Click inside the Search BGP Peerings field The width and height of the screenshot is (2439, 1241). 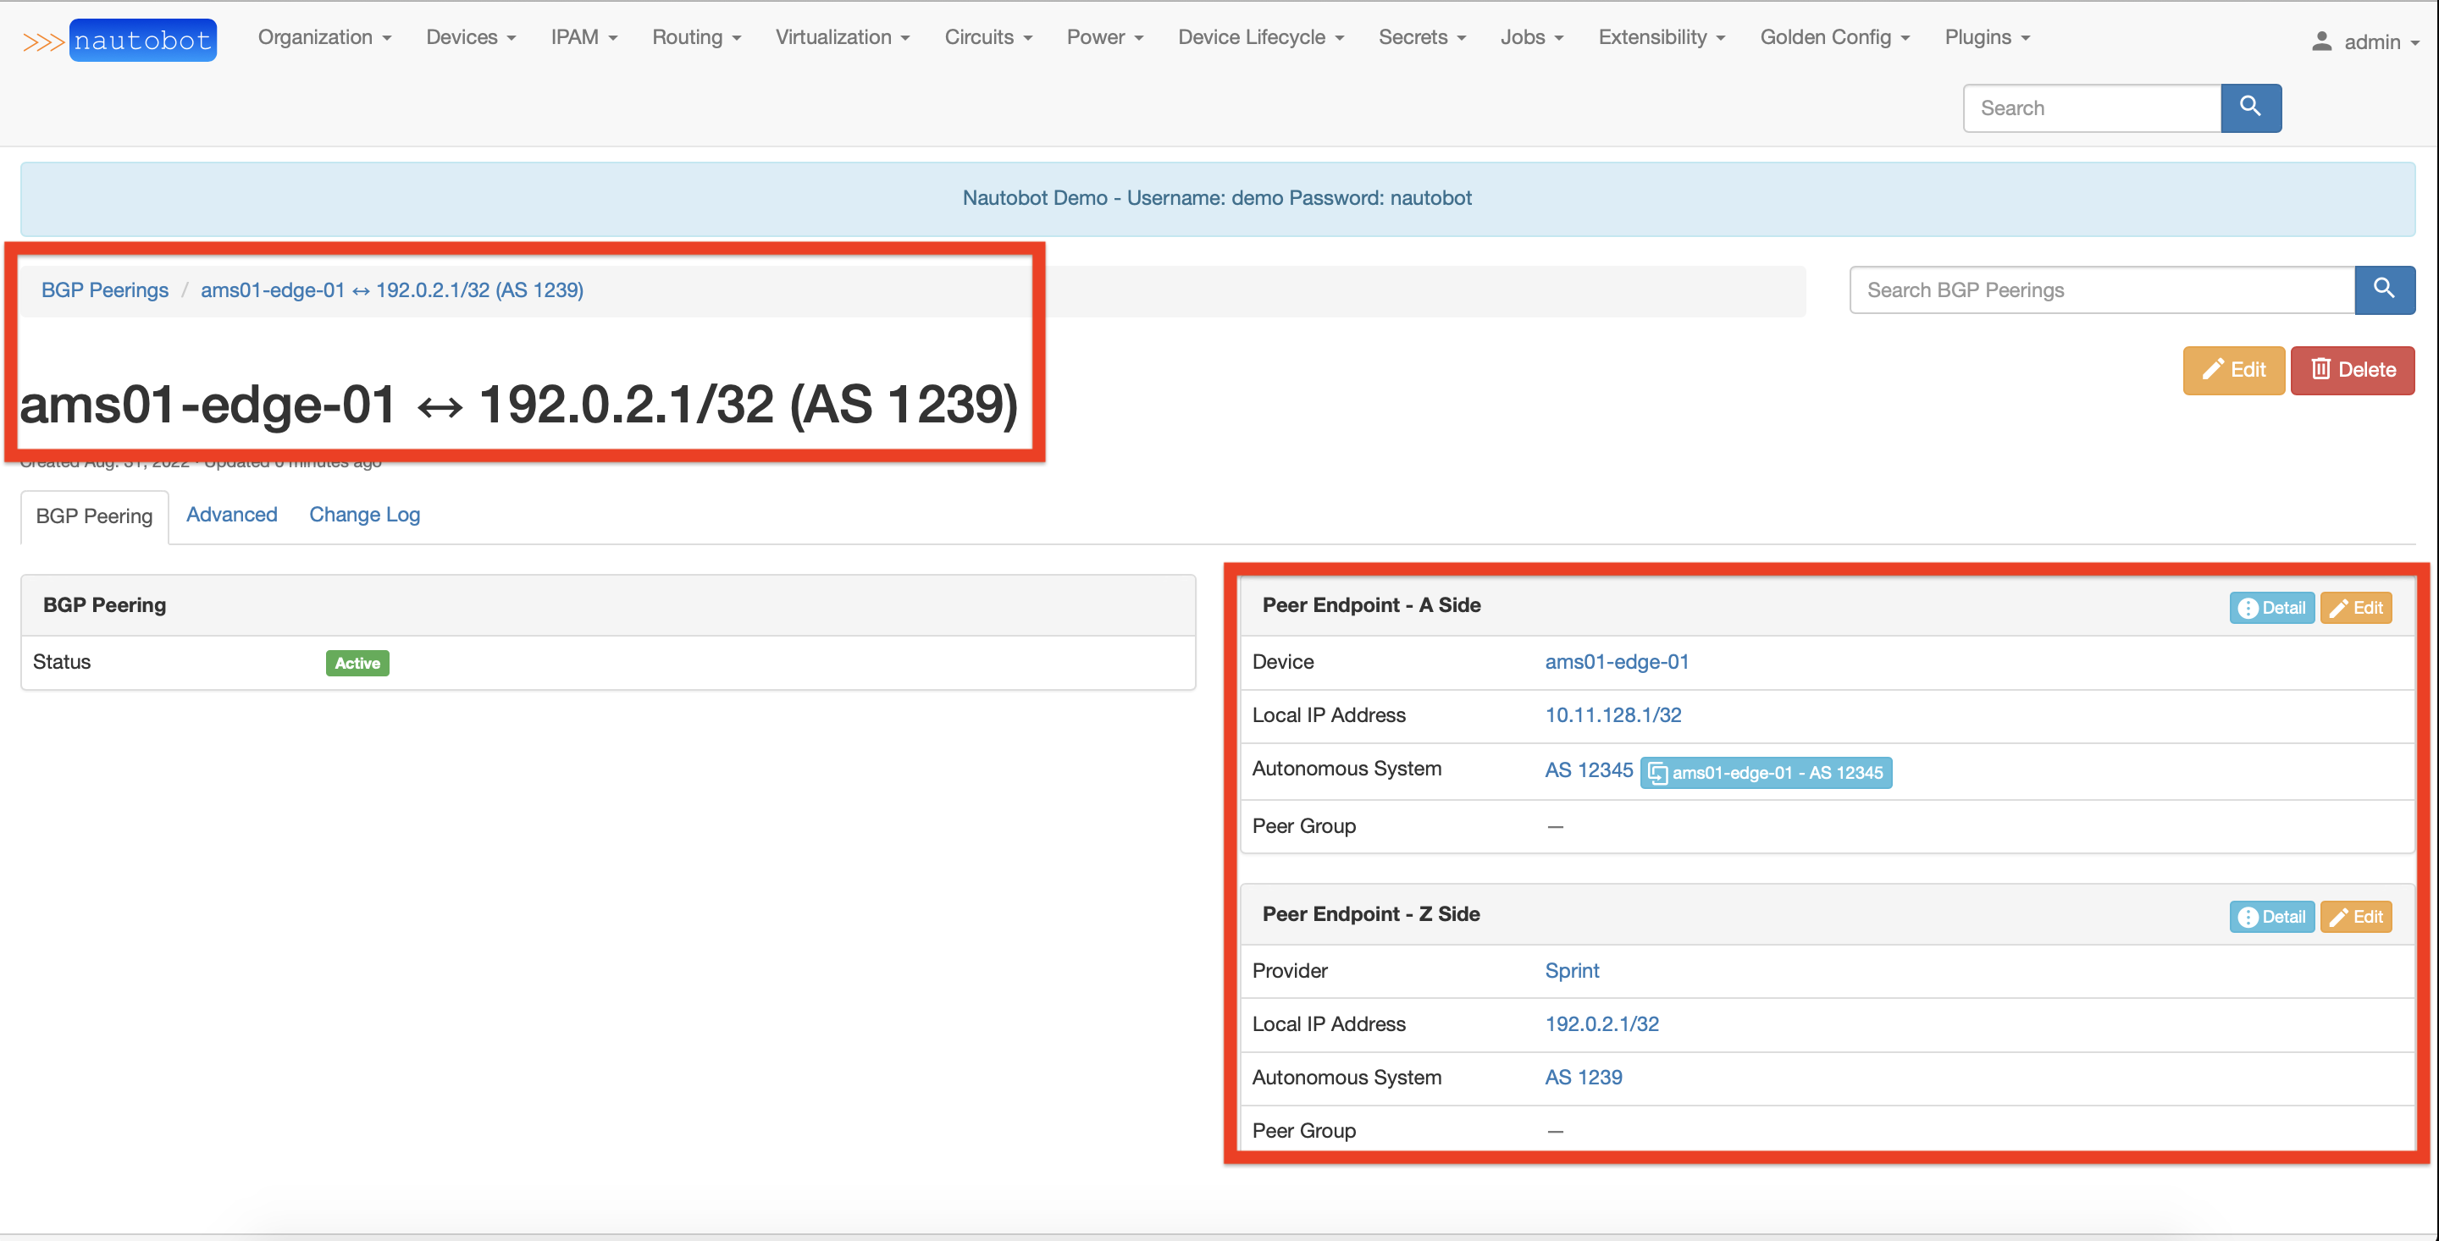click(2083, 290)
